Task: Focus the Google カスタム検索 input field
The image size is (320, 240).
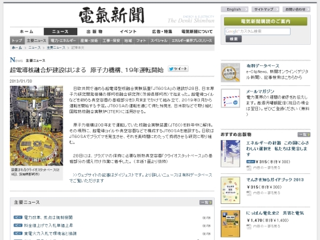Action: coord(257,31)
